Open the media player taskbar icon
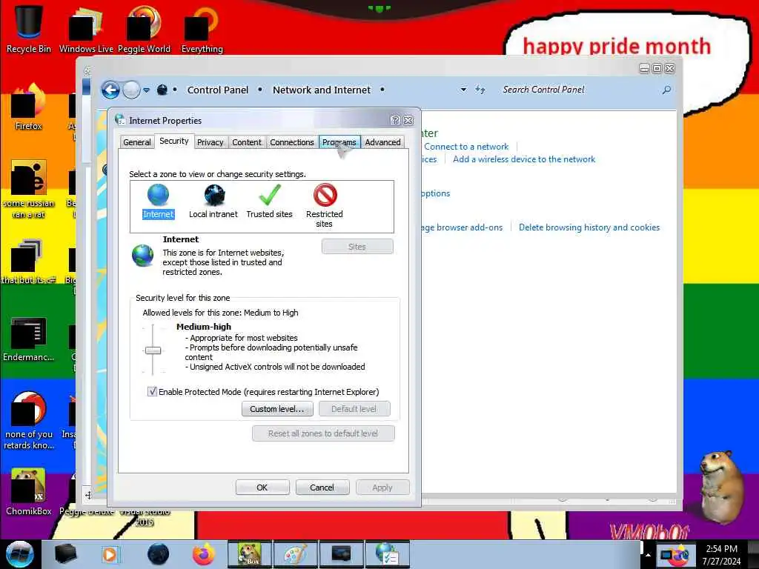The height and width of the screenshot is (569, 759). [110, 554]
